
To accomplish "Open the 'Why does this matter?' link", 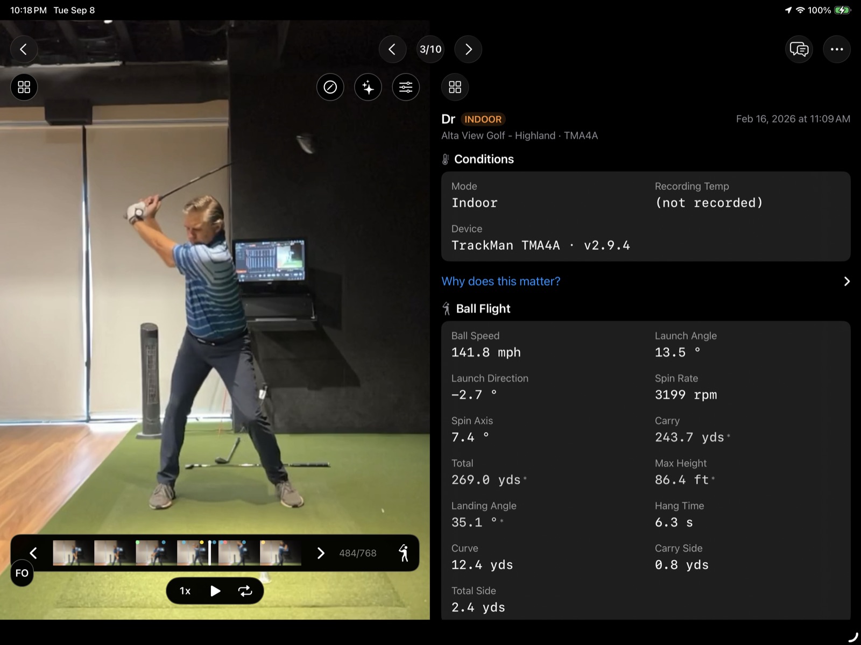I will coord(501,281).
